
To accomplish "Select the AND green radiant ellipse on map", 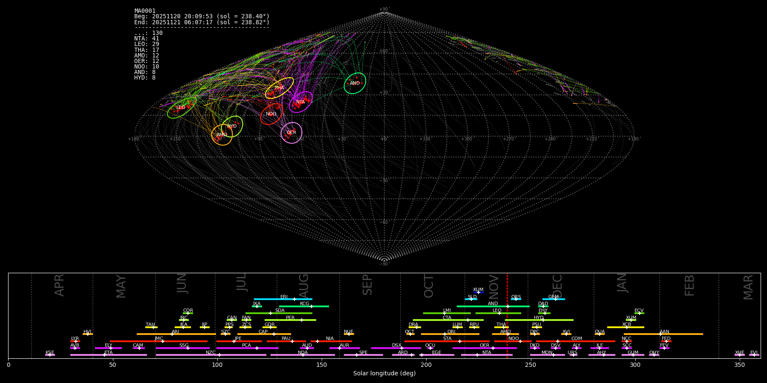I will click(355, 83).
